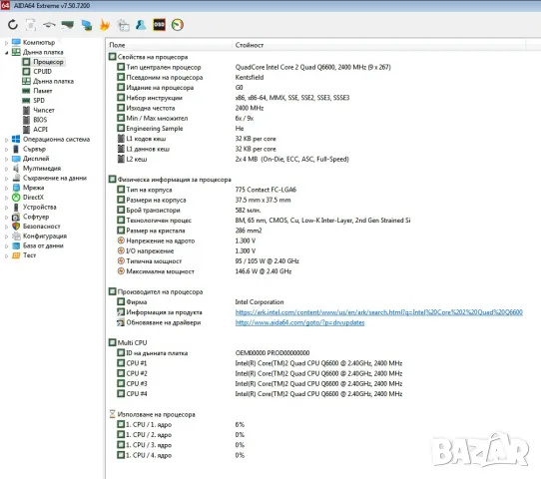
Task: Select the Максимална мощност row
Action: click(205, 271)
